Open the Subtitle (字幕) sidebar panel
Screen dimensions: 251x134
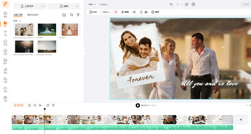click(5, 43)
